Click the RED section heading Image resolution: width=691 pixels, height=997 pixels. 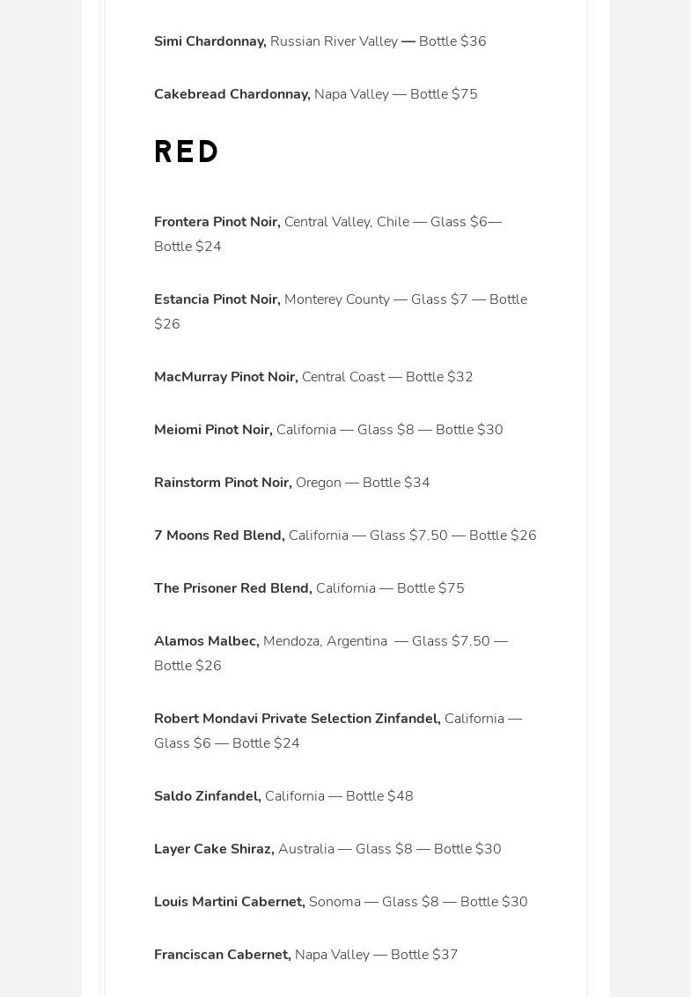(187, 152)
